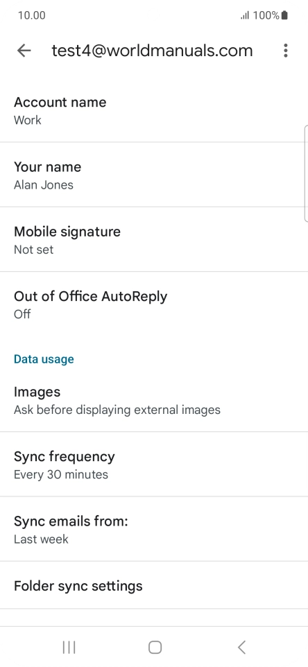Image resolution: width=308 pixels, height=667 pixels.
Task: Tap the back arrow in the header
Action: 24,51
